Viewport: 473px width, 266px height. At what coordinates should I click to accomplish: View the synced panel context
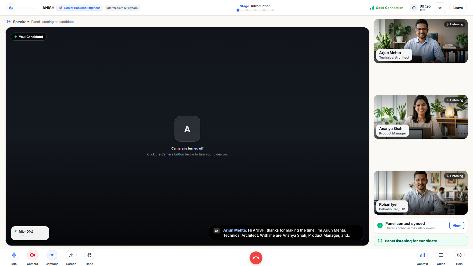(457, 225)
